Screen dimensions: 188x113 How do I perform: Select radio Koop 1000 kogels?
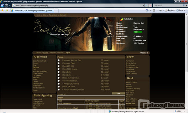(59, 69)
